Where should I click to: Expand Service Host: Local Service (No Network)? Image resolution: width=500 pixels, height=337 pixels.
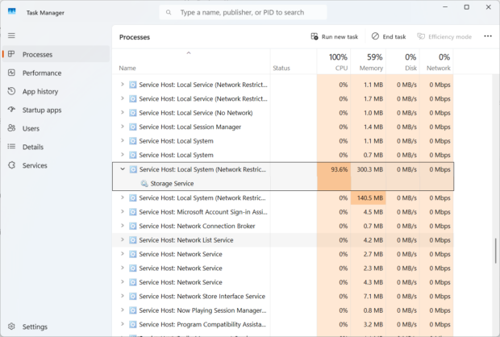coord(122,113)
